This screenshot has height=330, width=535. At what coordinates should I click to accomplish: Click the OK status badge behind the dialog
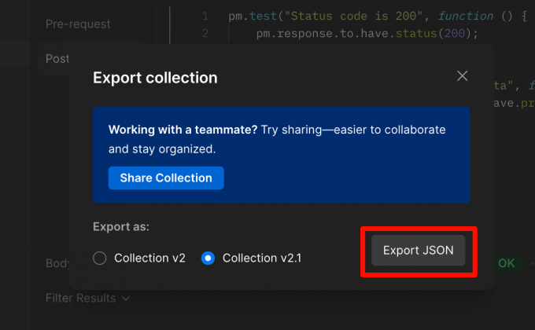click(506, 263)
